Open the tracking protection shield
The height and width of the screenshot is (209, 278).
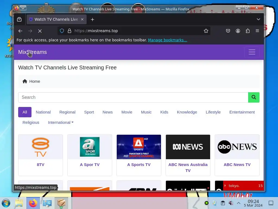point(62,31)
